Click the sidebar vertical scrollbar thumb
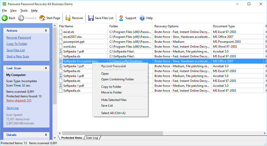 (55, 66)
